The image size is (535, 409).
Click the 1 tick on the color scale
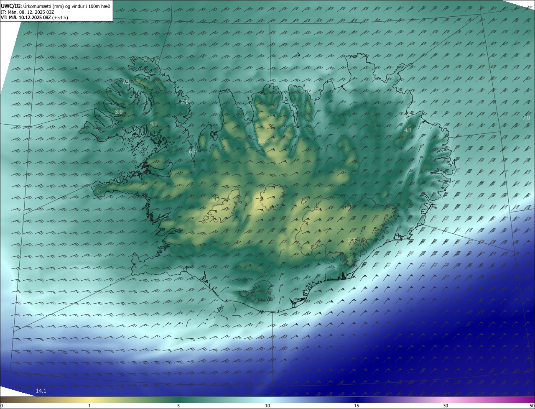89,406
